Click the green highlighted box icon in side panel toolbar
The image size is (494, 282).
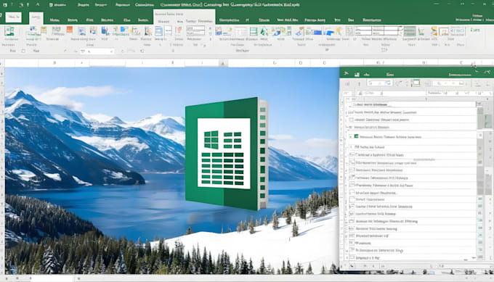[416, 83]
